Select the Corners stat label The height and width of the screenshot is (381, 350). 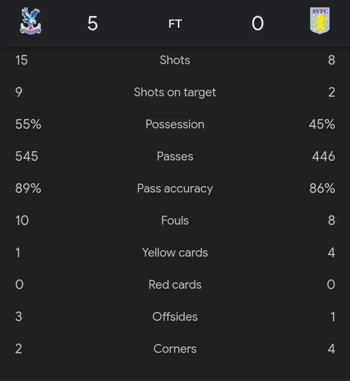(x=175, y=349)
